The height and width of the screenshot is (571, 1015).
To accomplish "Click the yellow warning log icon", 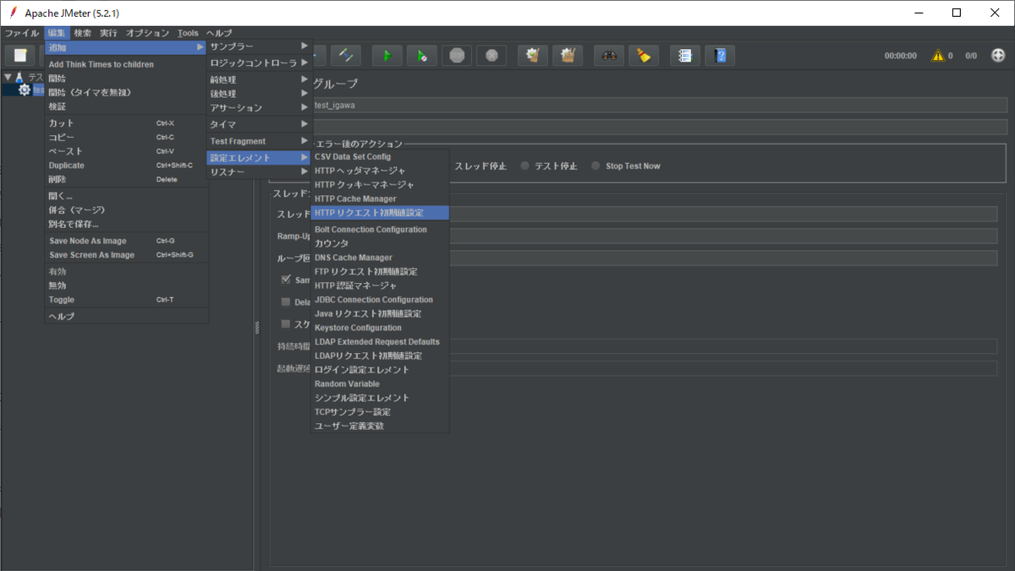I will click(x=938, y=56).
